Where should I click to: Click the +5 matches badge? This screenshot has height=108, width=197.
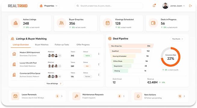tap(60, 55)
